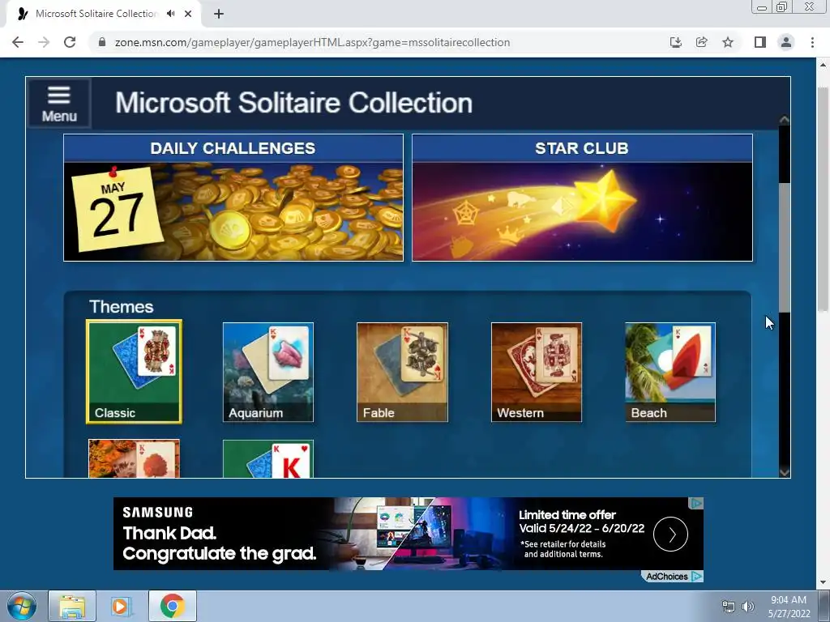Click page scrollbar down arrow
This screenshot has height=622, width=830.
[x=823, y=582]
